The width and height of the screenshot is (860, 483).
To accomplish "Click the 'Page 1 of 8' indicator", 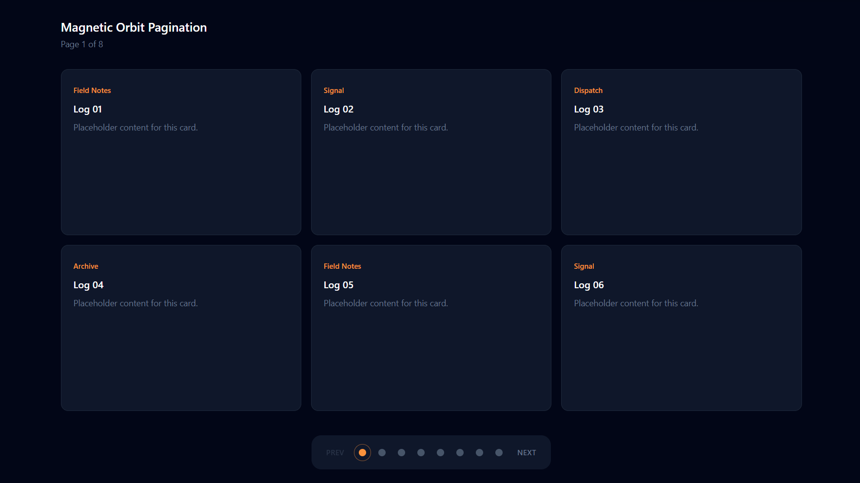I will pos(82,44).
